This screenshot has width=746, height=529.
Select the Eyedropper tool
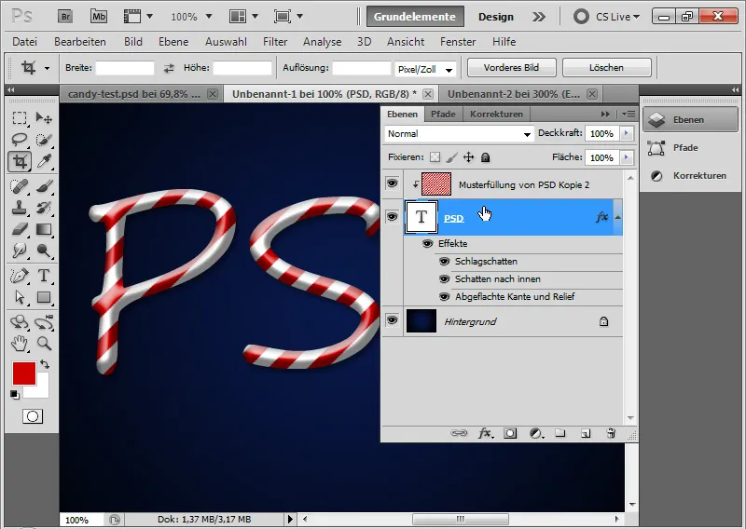[x=44, y=162]
